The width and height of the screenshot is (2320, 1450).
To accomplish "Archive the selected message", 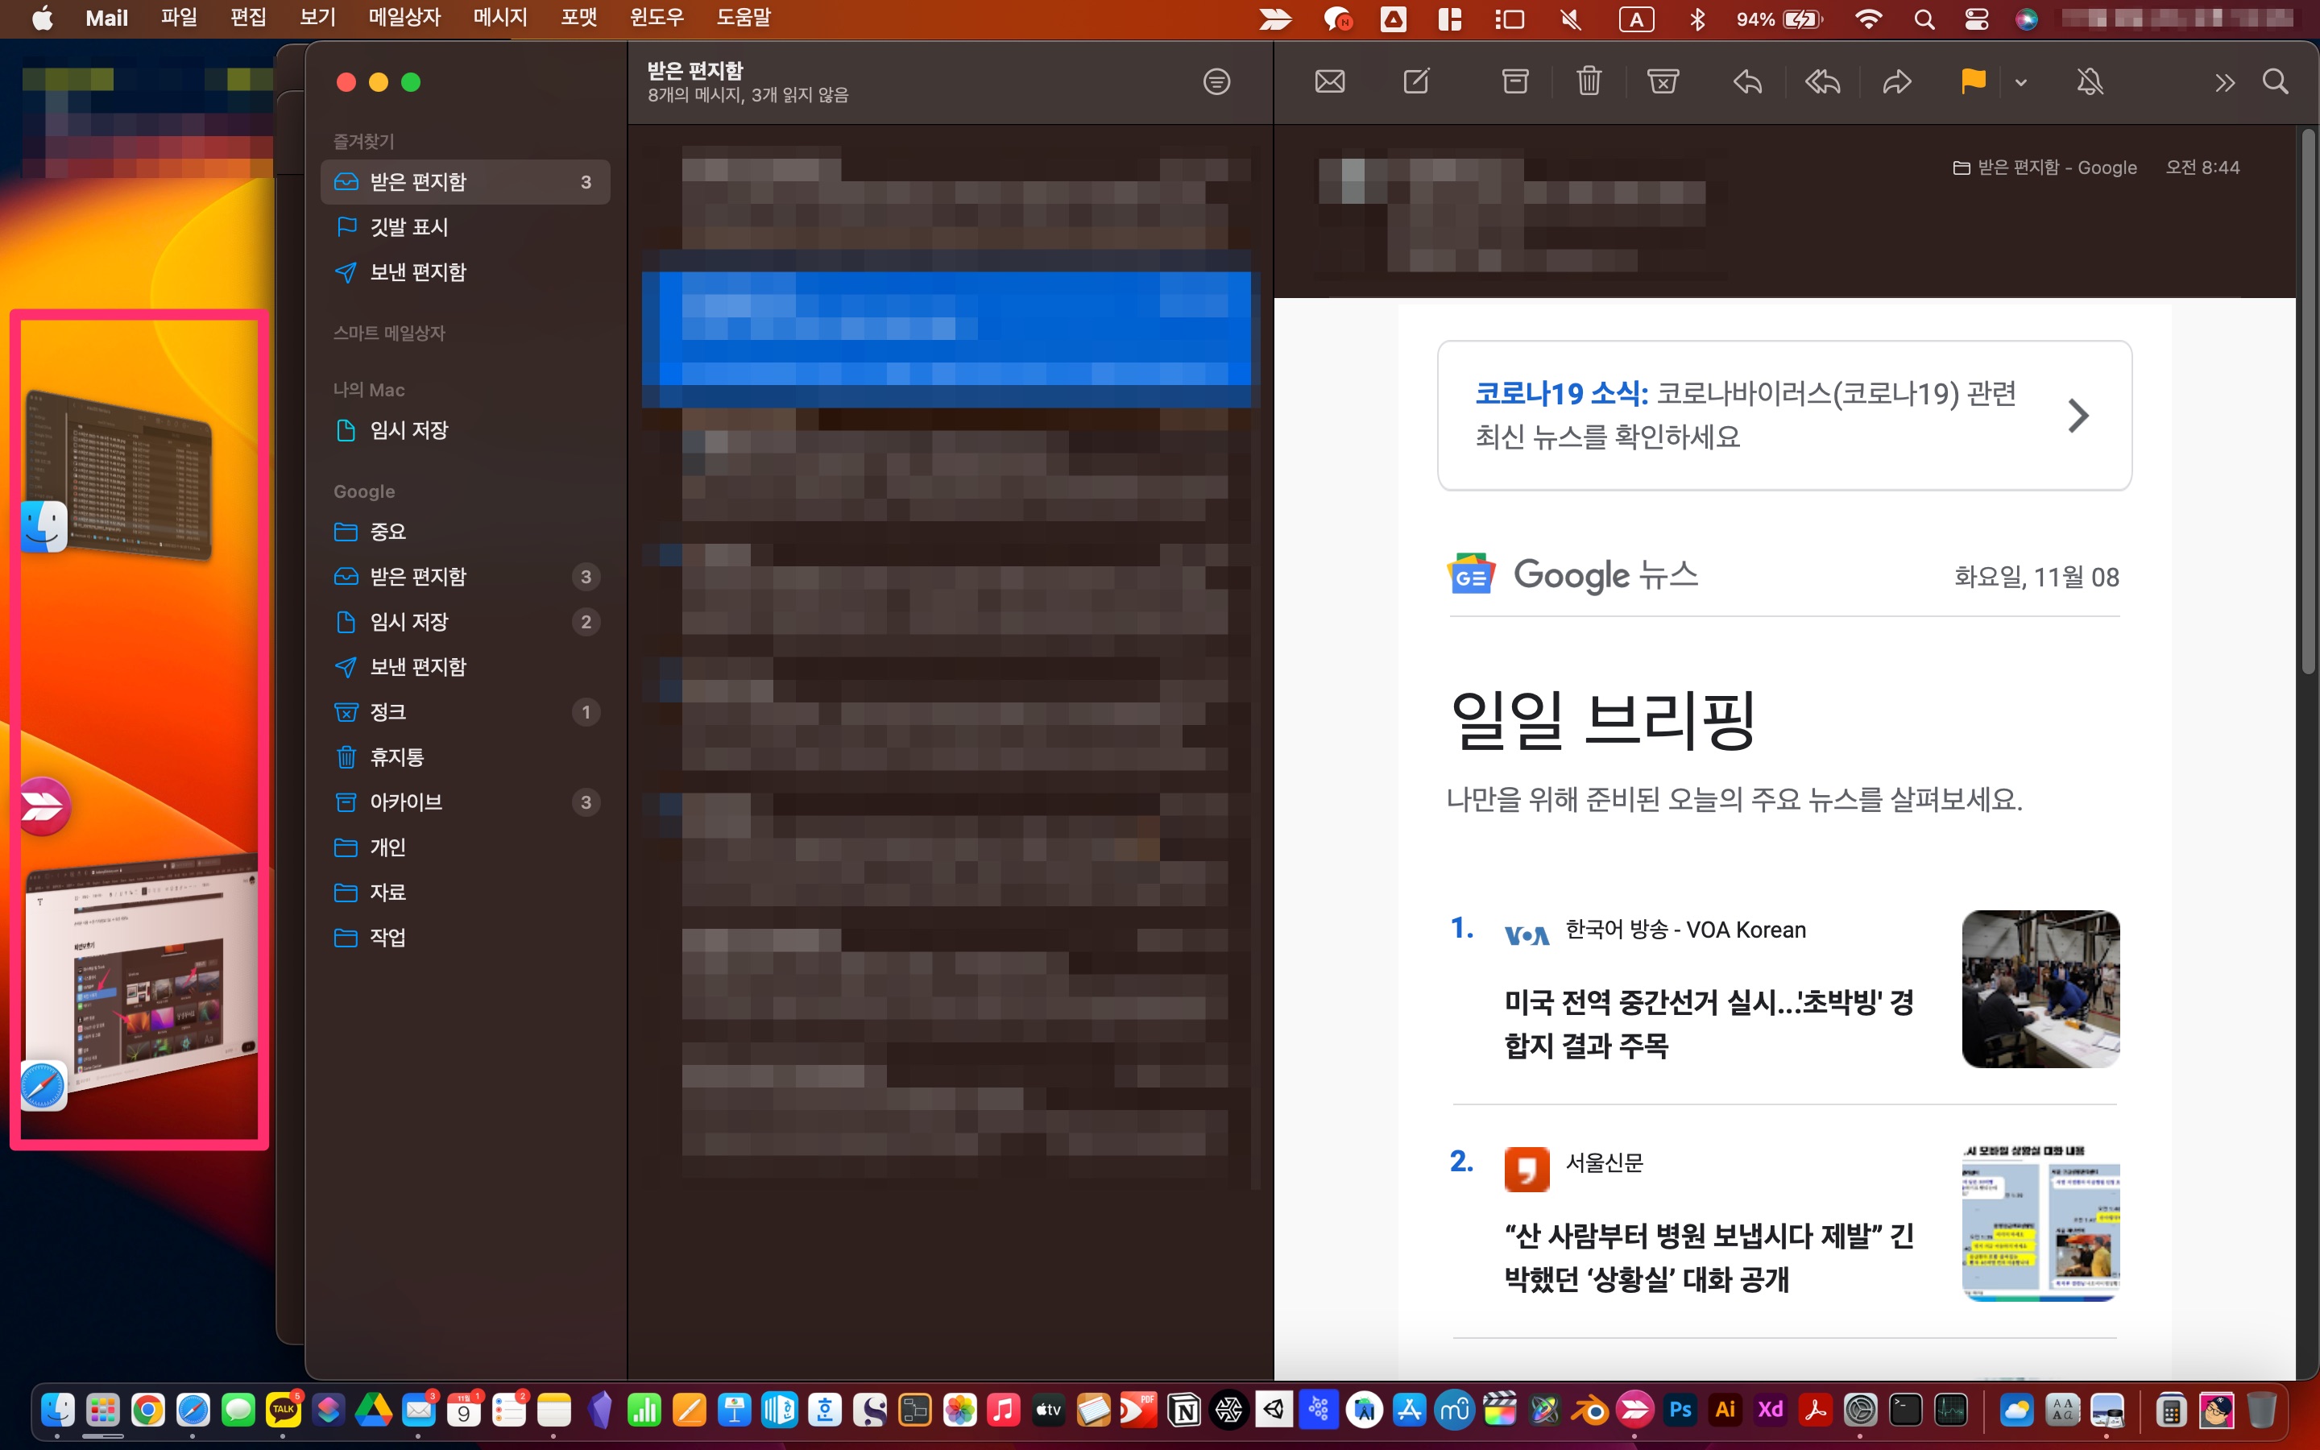I will [x=1514, y=82].
